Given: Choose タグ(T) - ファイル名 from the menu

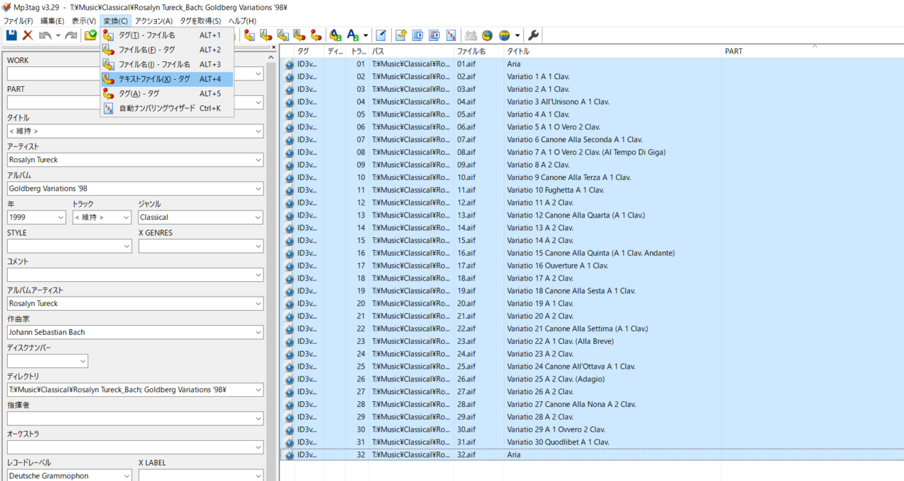Looking at the screenshot, I should [167, 35].
